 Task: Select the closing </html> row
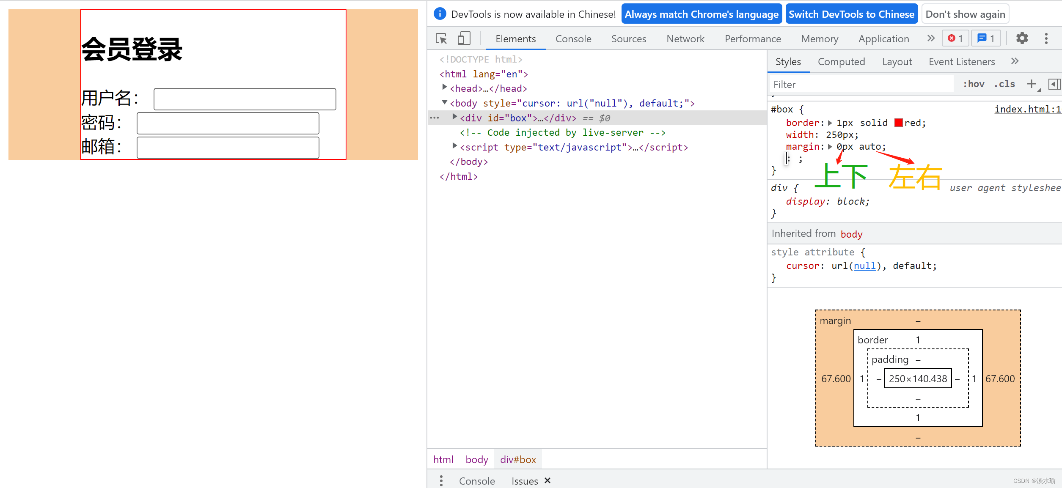pyautogui.click(x=459, y=176)
